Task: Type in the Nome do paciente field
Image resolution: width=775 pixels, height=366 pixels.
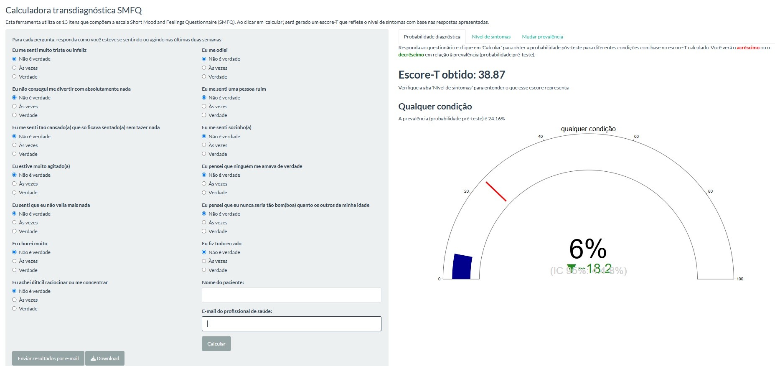Action: pyautogui.click(x=291, y=295)
